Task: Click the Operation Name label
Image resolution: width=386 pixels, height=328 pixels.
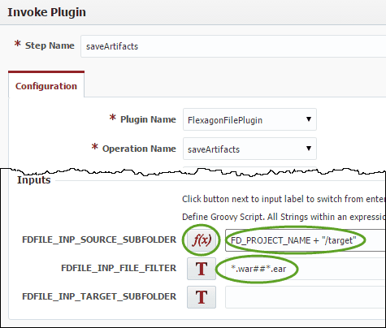Action: coord(139,149)
